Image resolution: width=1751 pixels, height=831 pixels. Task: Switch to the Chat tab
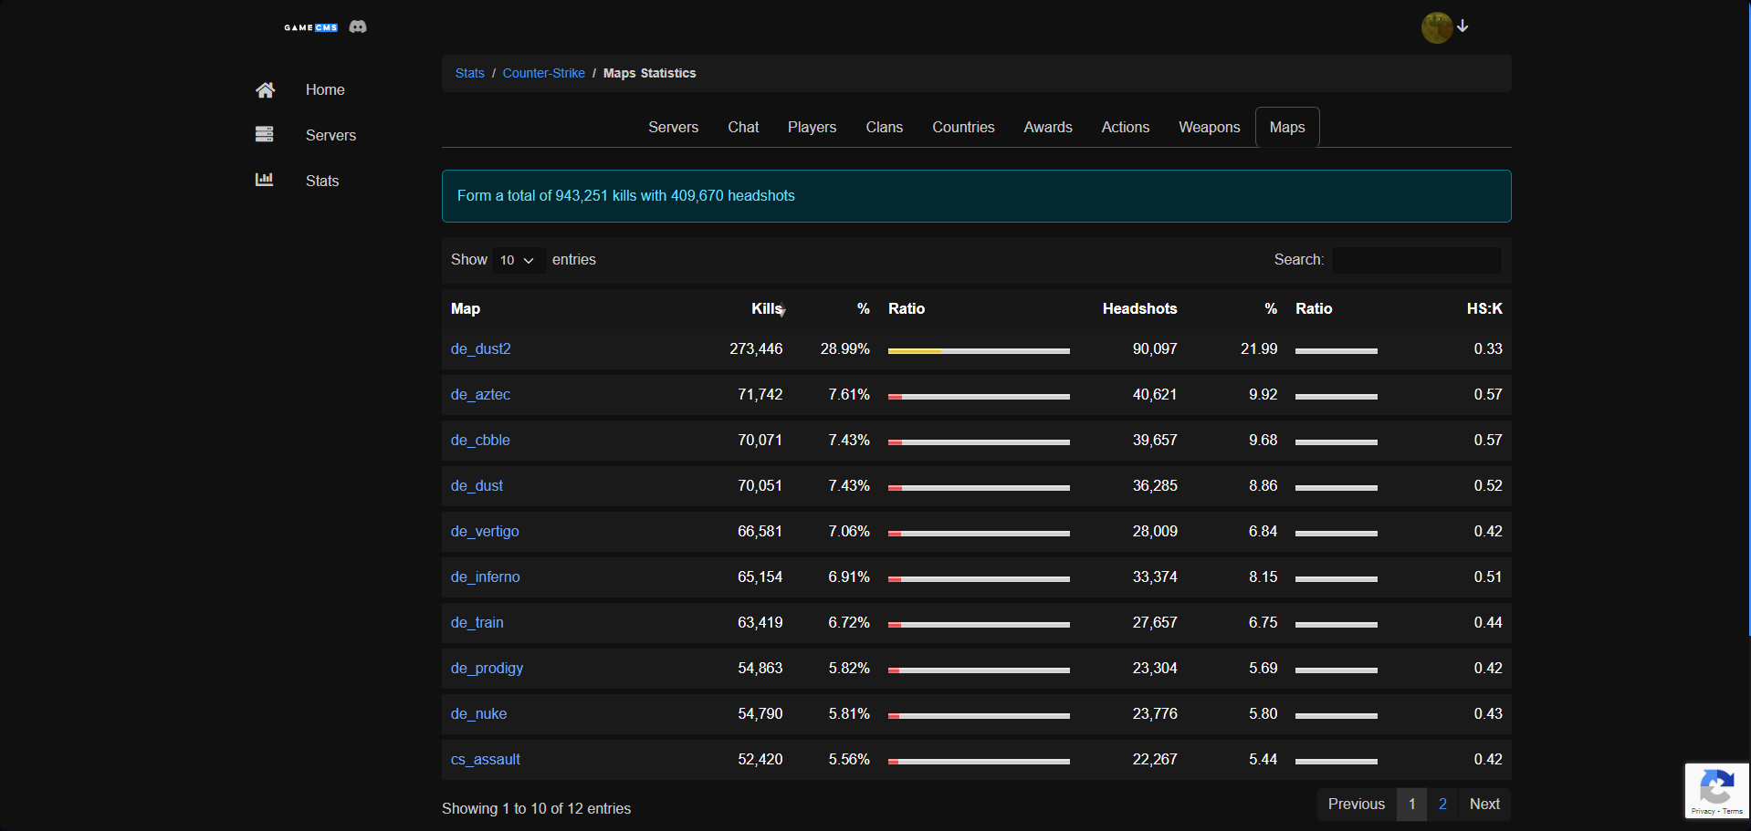(x=743, y=127)
